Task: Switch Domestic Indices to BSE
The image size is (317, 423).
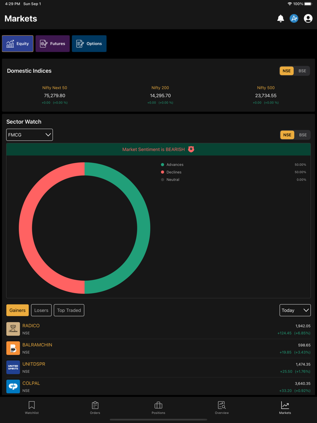Action: [x=302, y=71]
